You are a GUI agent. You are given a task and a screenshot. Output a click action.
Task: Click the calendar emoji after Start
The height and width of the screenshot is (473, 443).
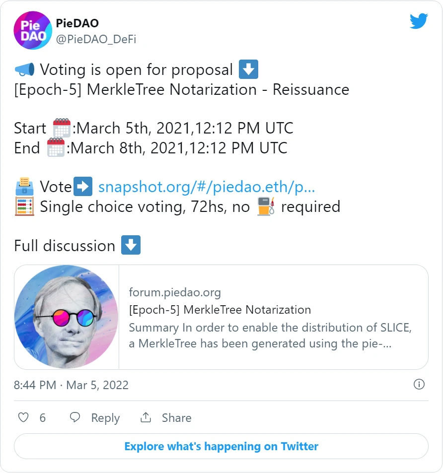(x=62, y=128)
